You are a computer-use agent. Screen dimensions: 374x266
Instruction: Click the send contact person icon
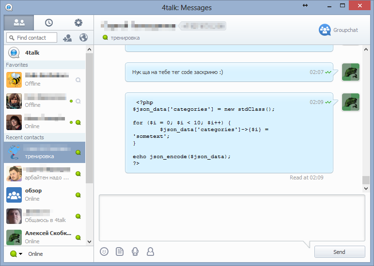coord(150,251)
